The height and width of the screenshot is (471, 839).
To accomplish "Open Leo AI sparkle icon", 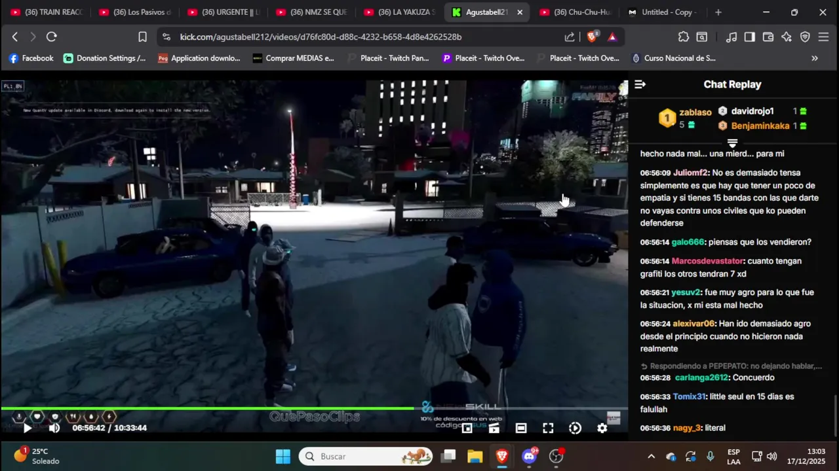I will 787,37.
